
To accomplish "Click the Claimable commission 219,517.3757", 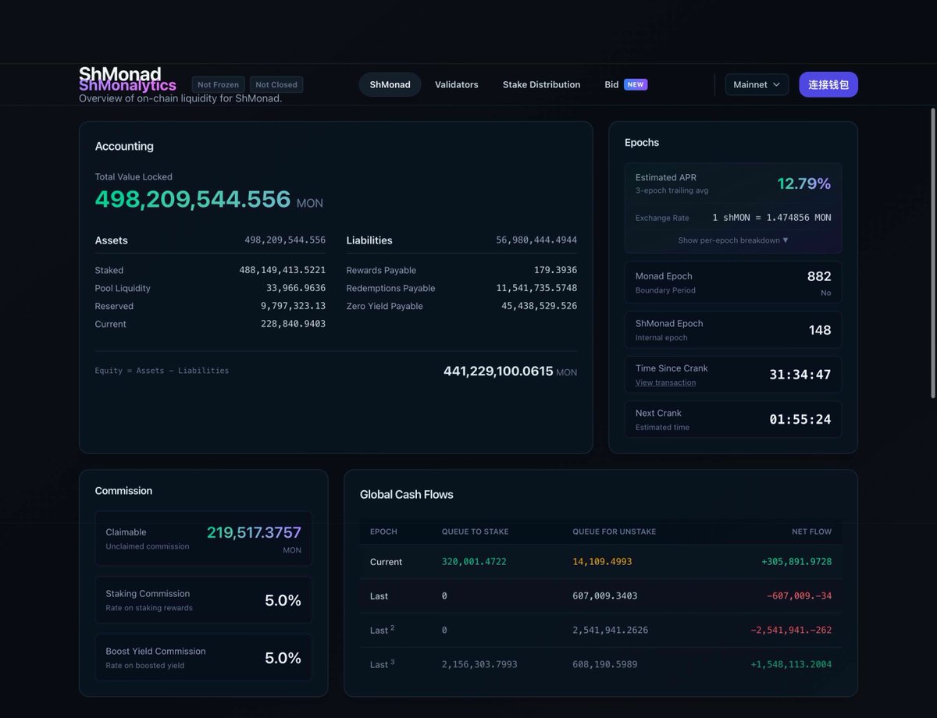I will click(x=254, y=532).
